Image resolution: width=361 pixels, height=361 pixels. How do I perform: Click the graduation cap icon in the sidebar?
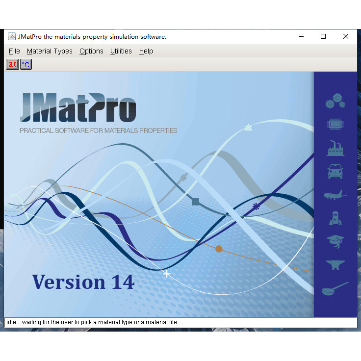pos(335,241)
